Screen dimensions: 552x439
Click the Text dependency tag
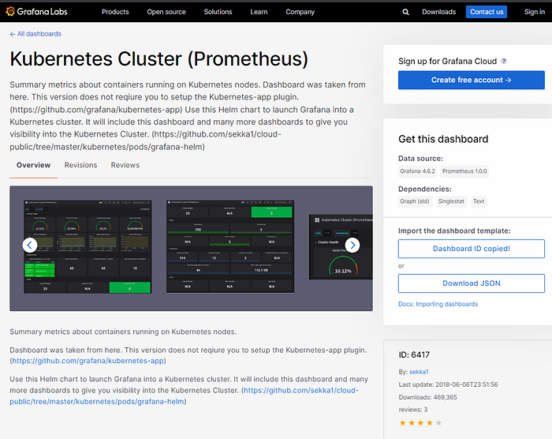click(x=479, y=201)
